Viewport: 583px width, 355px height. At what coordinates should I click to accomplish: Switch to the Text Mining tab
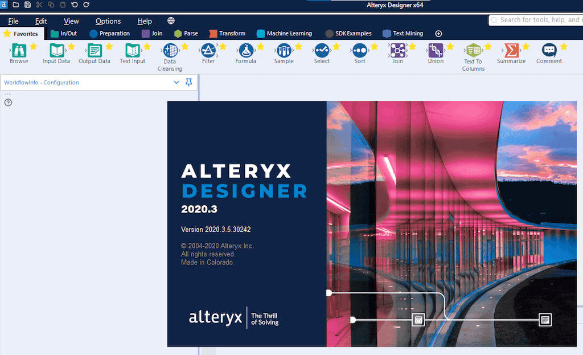pos(403,34)
